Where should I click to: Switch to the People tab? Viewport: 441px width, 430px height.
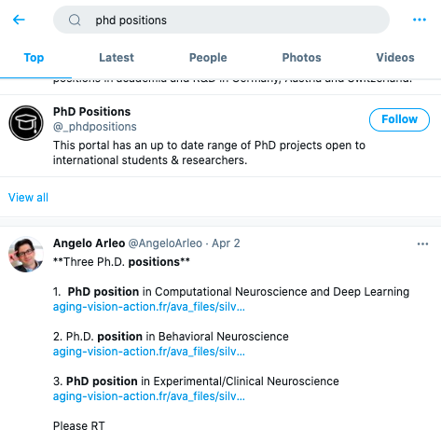click(x=208, y=58)
